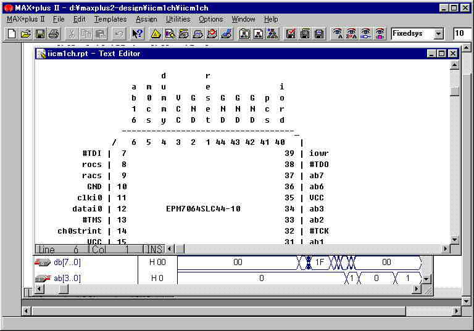The image size is (474, 331).
Task: Expand the Fixedsys font dropdown
Action: point(438,34)
